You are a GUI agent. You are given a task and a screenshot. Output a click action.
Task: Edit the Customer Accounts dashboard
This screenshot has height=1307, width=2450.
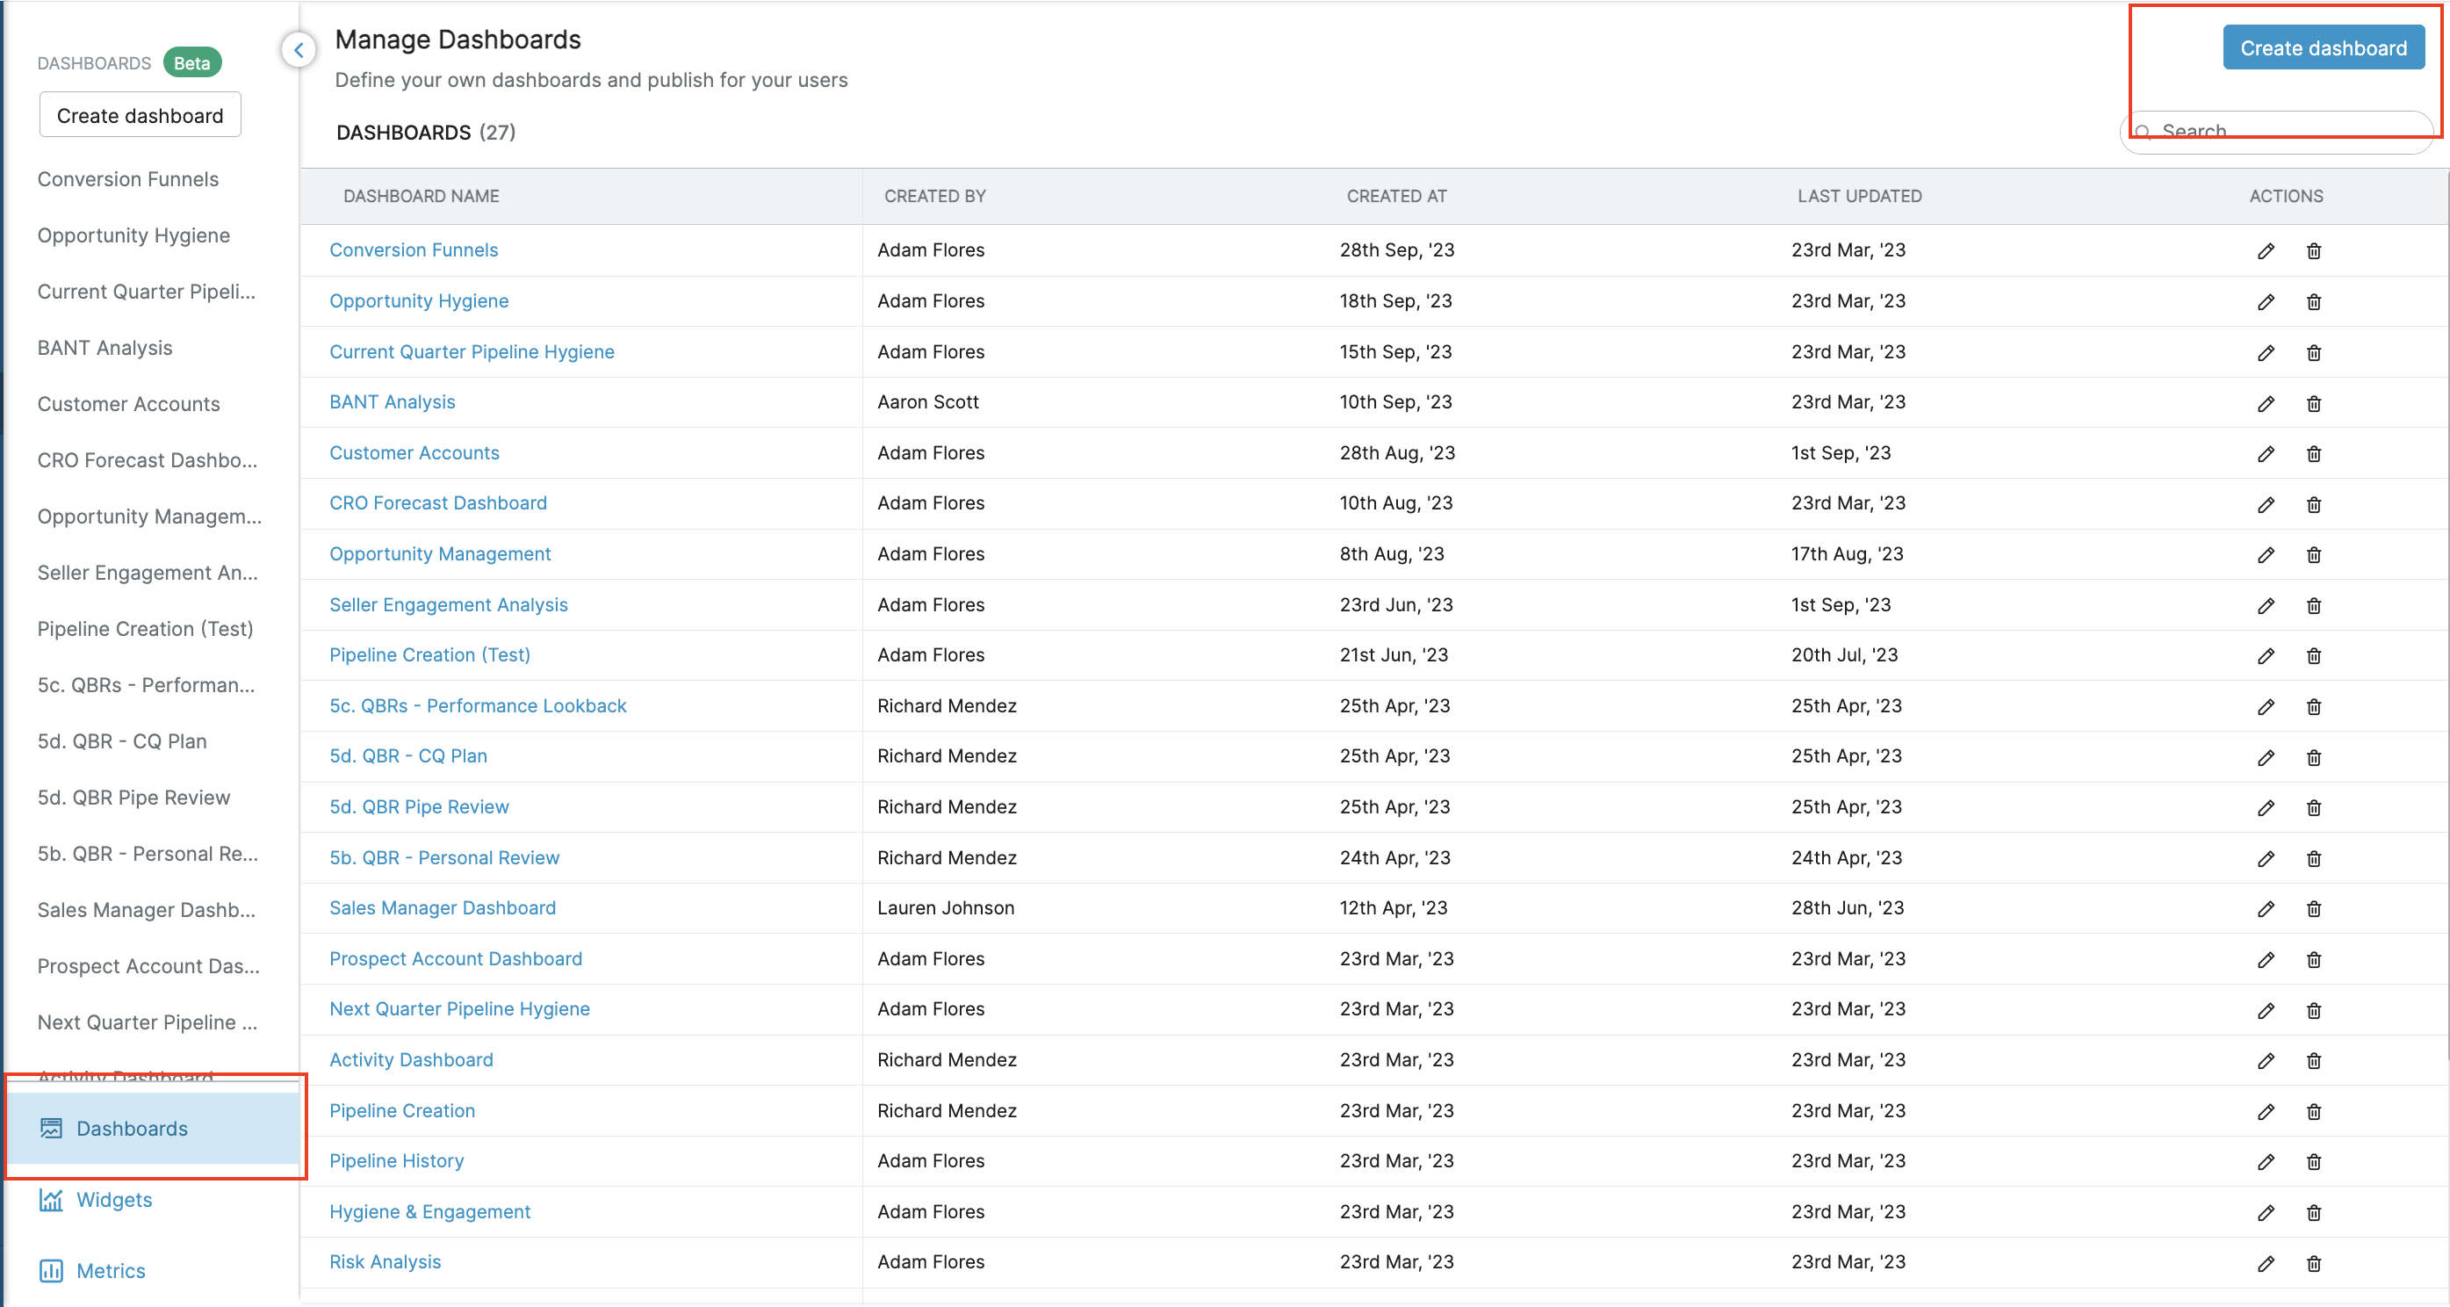point(2266,454)
